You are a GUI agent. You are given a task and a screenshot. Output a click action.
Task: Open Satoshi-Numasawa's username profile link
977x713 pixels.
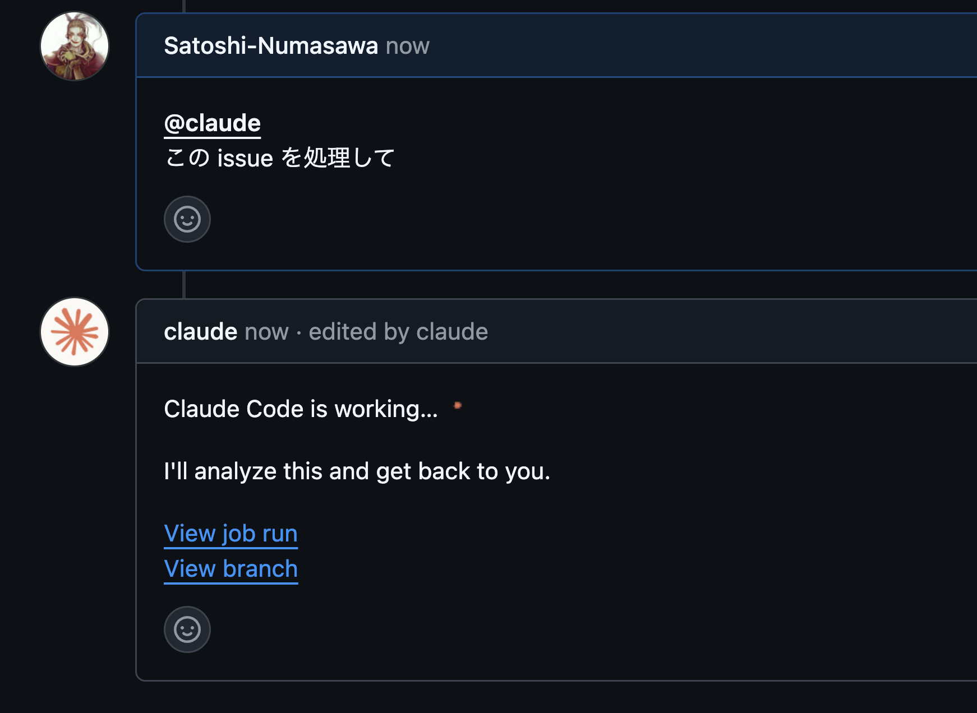pos(270,47)
